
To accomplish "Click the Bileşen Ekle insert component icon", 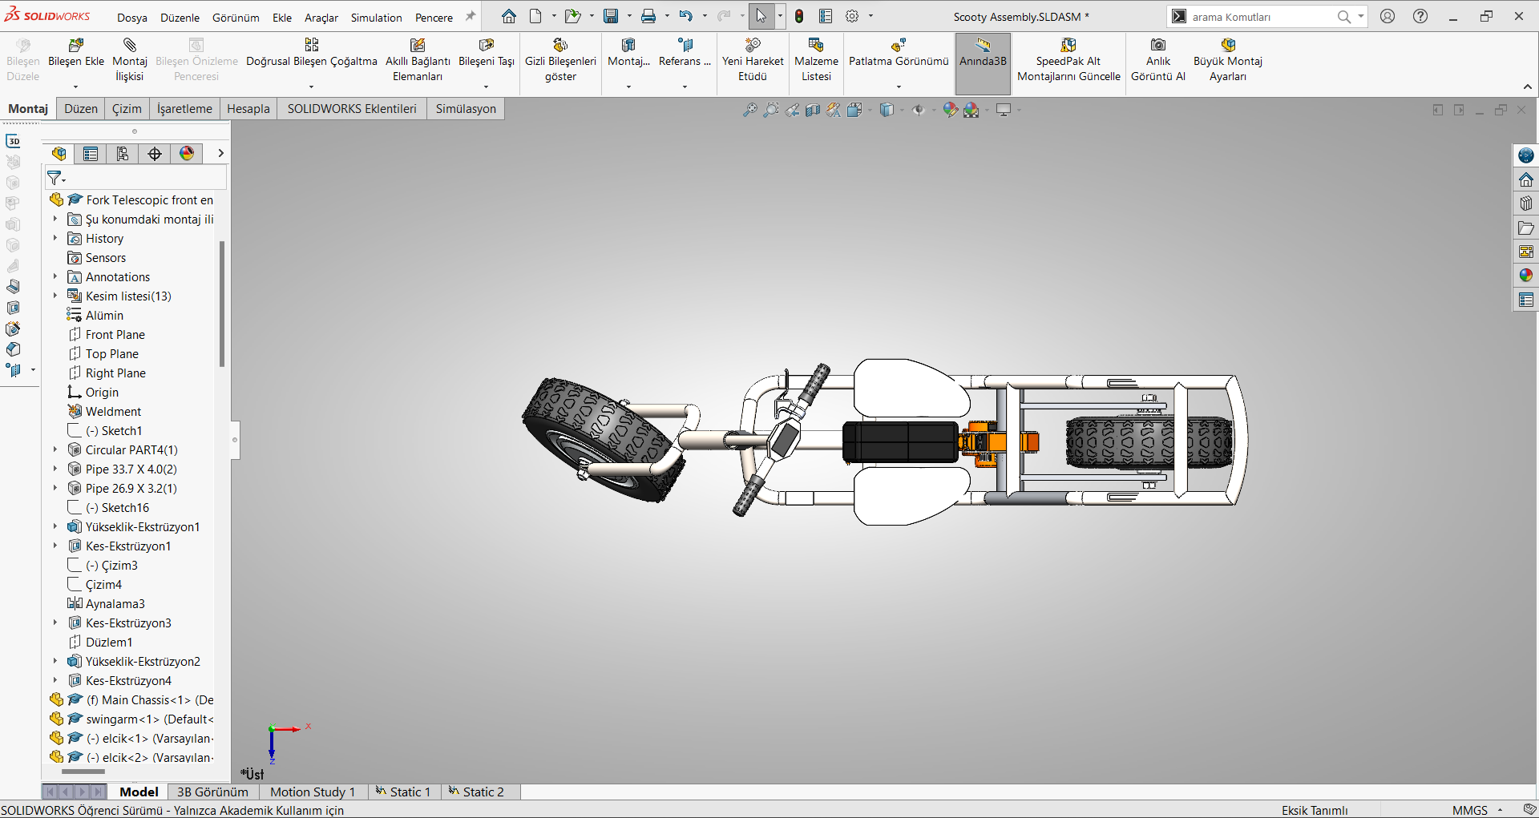I will coord(76,46).
